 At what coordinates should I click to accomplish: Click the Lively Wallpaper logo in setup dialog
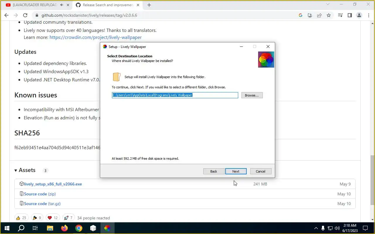pos(266,59)
